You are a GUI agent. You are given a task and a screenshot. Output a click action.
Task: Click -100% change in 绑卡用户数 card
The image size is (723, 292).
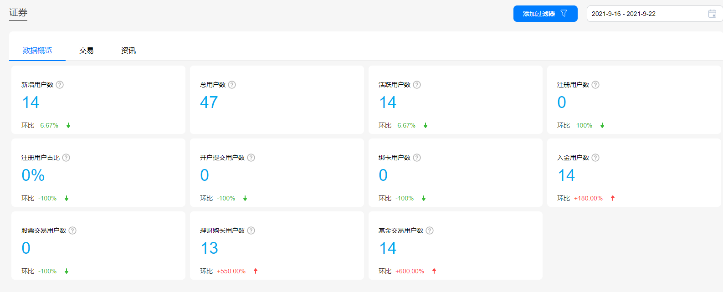tap(405, 198)
